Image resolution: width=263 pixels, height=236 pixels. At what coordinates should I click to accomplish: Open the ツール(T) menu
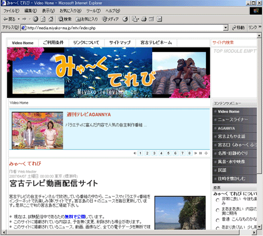point(93,11)
